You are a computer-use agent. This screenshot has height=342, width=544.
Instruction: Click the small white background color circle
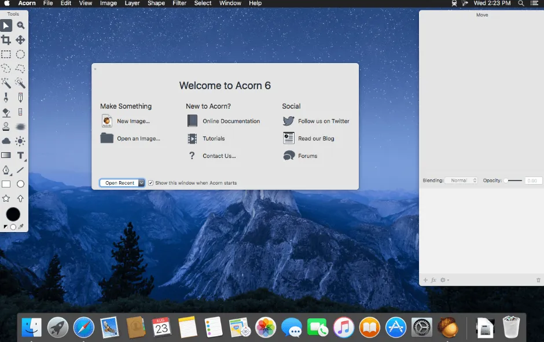(x=13, y=227)
